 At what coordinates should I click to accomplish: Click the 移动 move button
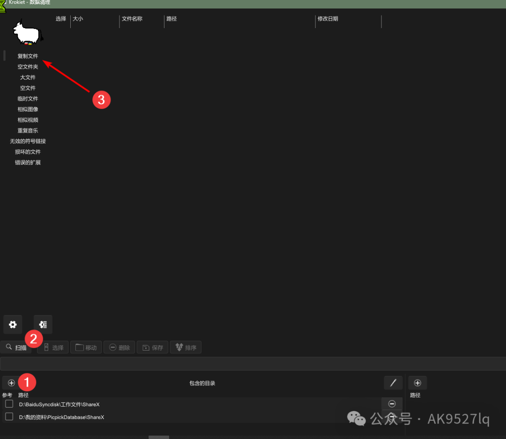click(x=86, y=347)
